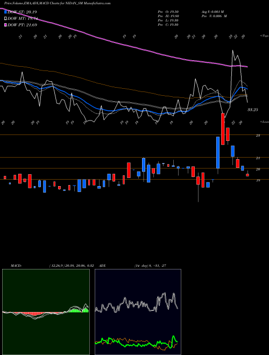Click the 33.25 value label beside the line
Viewport: 269px width, 355px height.
point(253,110)
